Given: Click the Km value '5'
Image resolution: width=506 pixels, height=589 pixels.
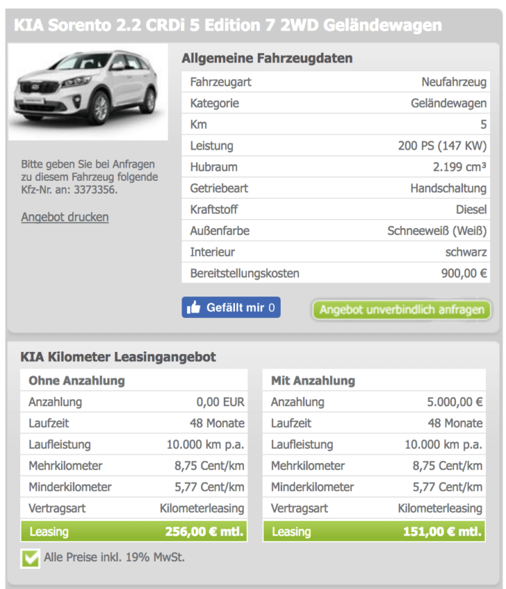Looking at the screenshot, I should click(x=483, y=124).
